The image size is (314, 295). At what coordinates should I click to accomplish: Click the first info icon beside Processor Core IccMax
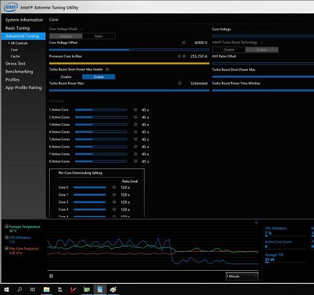[179, 56]
